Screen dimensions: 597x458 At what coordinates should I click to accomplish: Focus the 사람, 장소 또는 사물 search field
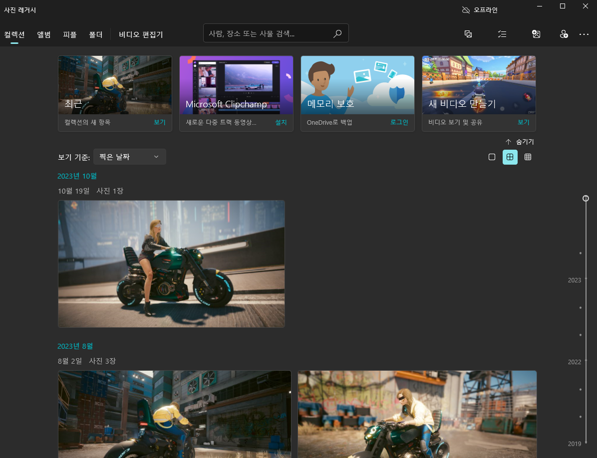point(276,33)
